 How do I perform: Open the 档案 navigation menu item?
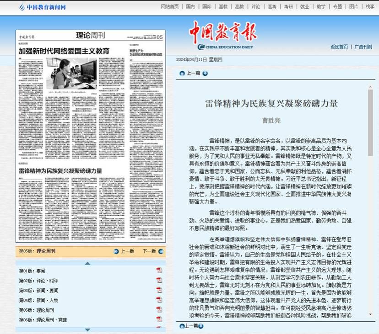click(x=370, y=6)
